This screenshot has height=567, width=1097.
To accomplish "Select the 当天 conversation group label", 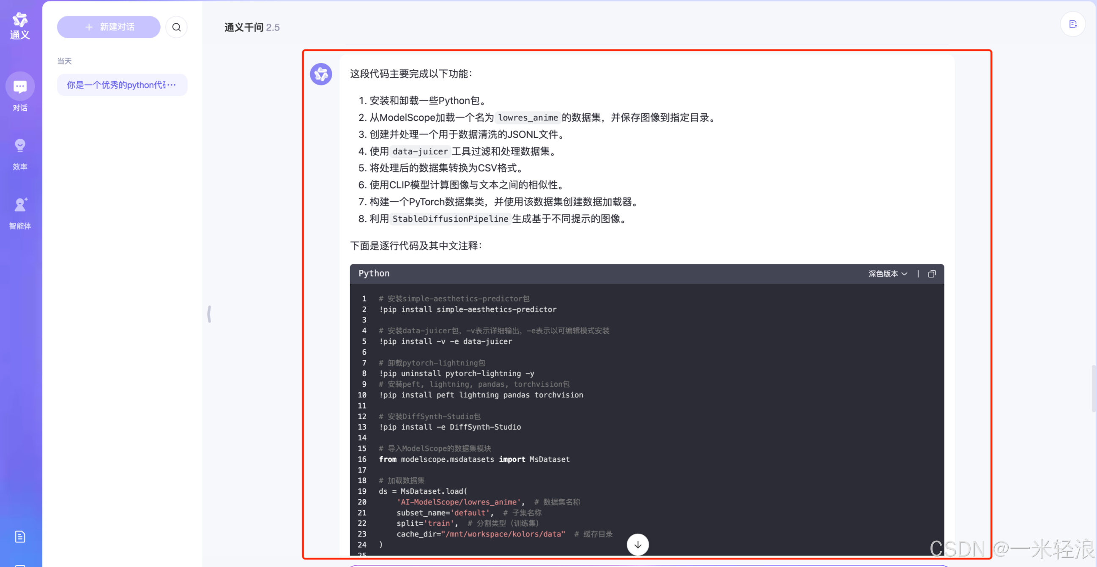I will [64, 61].
